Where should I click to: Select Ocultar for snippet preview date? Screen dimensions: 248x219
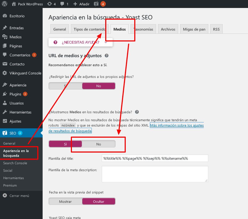click(x=99, y=201)
